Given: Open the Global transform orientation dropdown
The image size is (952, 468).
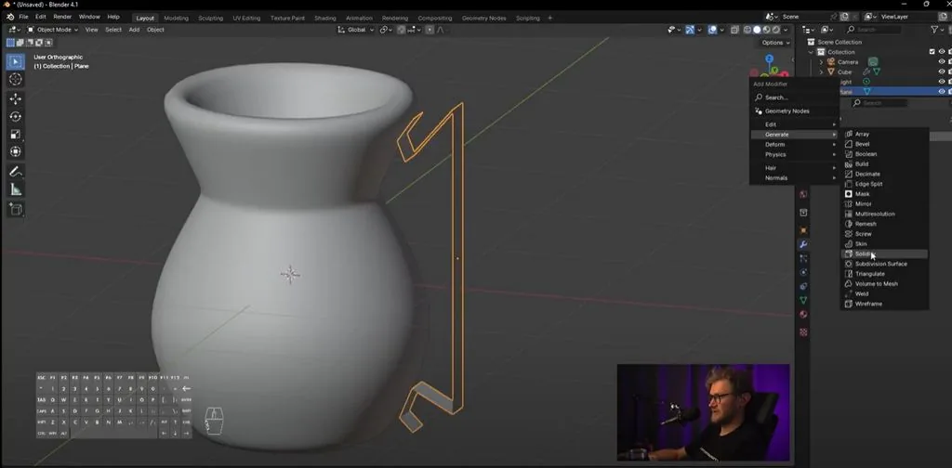Looking at the screenshot, I should 356,30.
